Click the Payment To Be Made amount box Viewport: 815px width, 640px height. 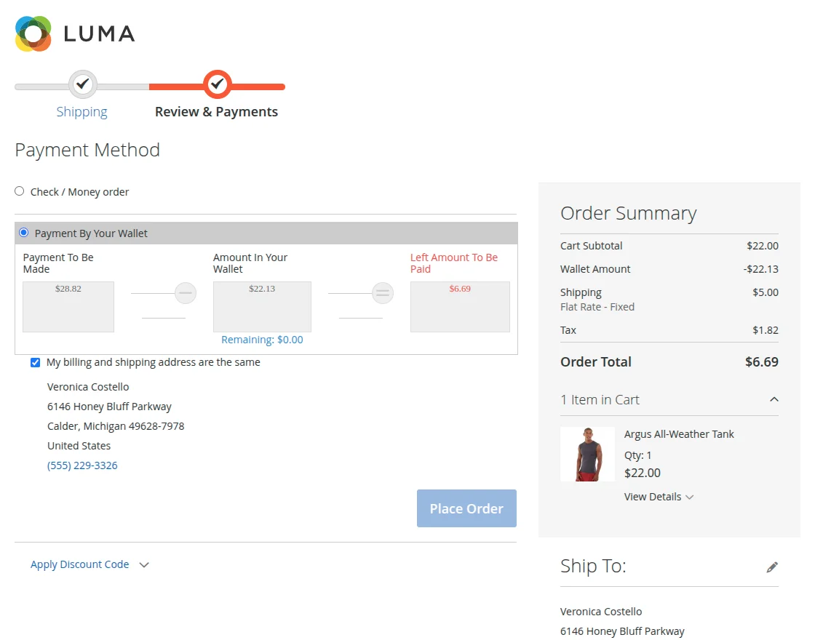coord(68,306)
